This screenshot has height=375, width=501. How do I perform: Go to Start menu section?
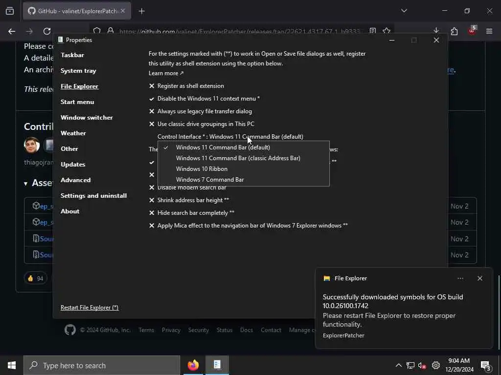[x=77, y=102]
